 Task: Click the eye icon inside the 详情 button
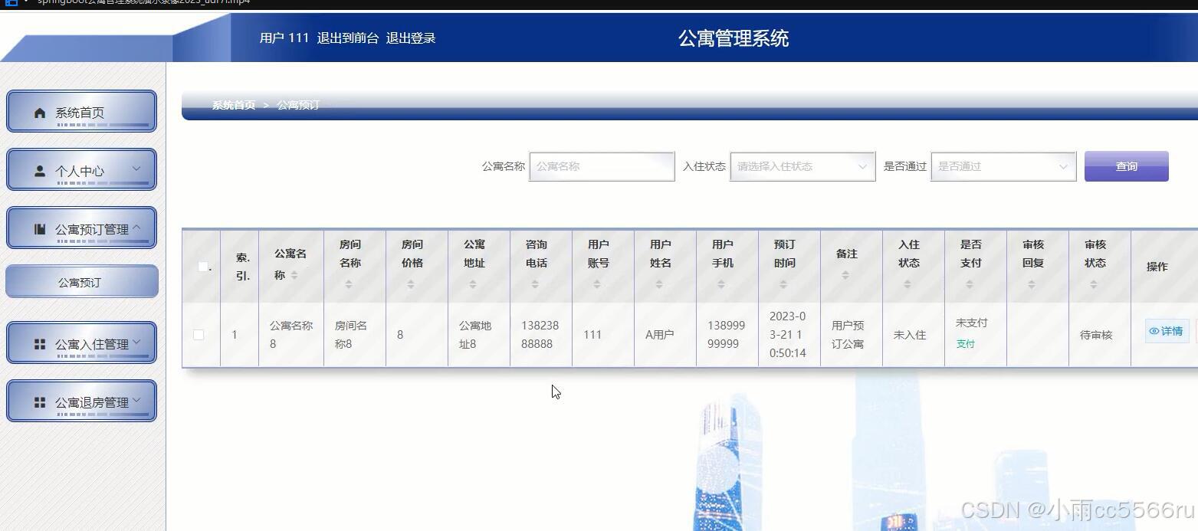[1155, 331]
